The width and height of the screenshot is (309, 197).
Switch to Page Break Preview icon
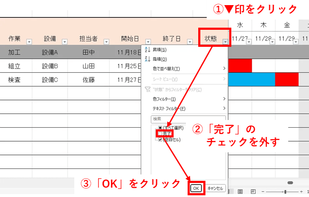click(253, 191)
